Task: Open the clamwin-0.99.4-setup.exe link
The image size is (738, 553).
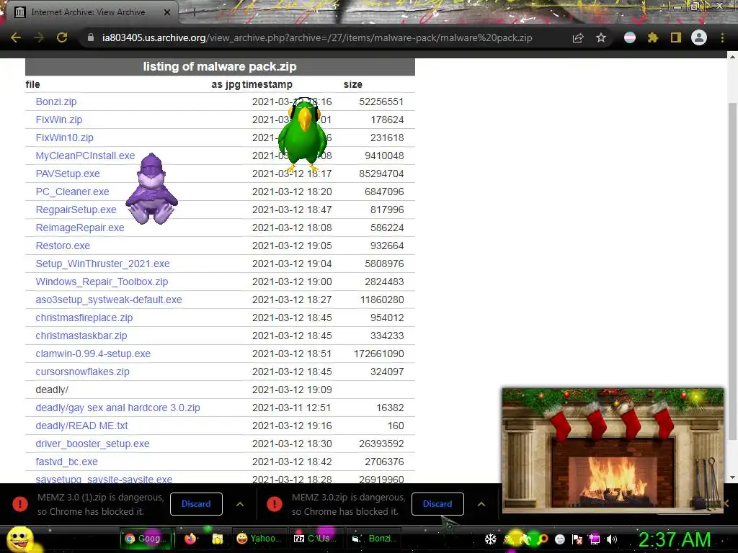Action: pyautogui.click(x=93, y=354)
